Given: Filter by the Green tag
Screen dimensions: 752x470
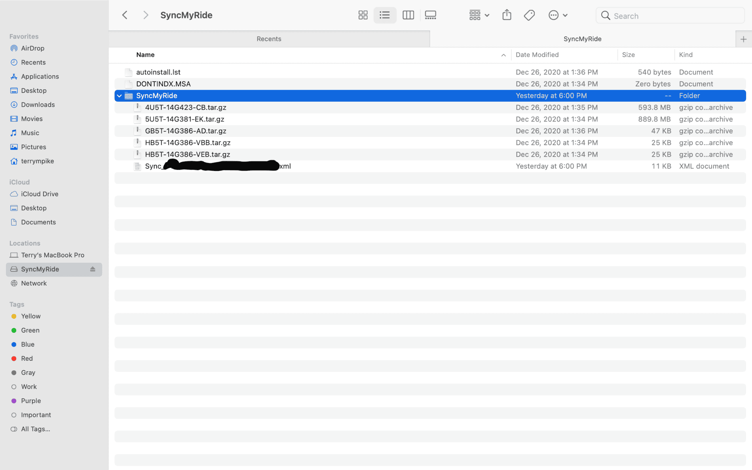Looking at the screenshot, I should (30, 330).
